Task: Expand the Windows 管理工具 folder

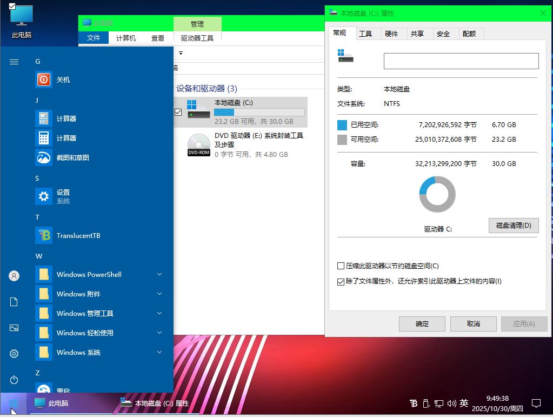Action: [x=159, y=313]
